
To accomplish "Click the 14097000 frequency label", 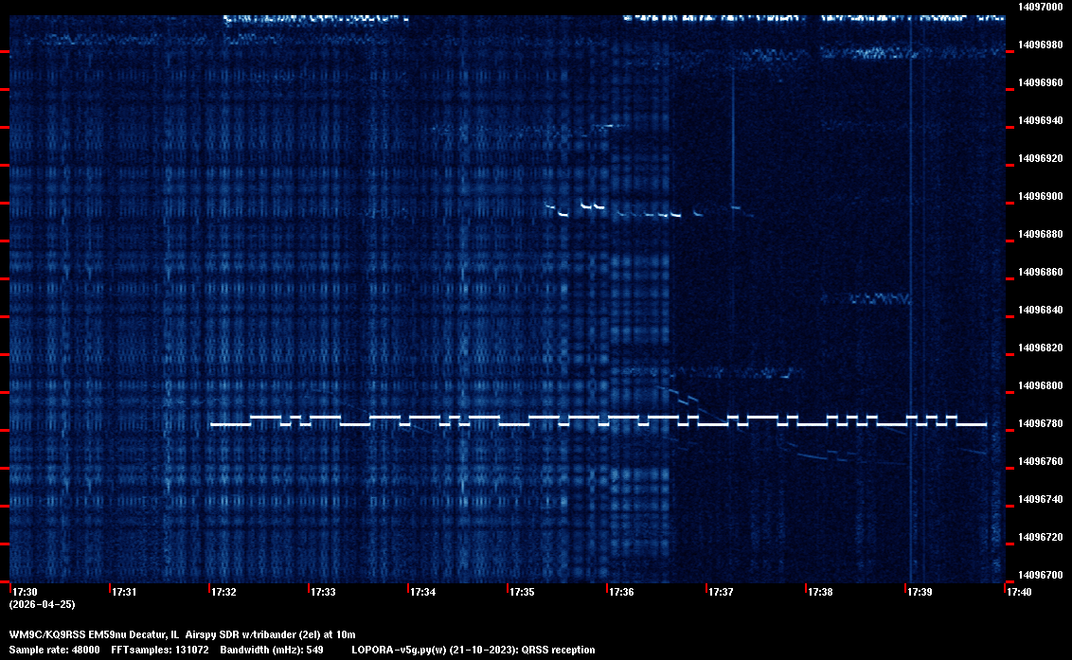I will (1040, 7).
